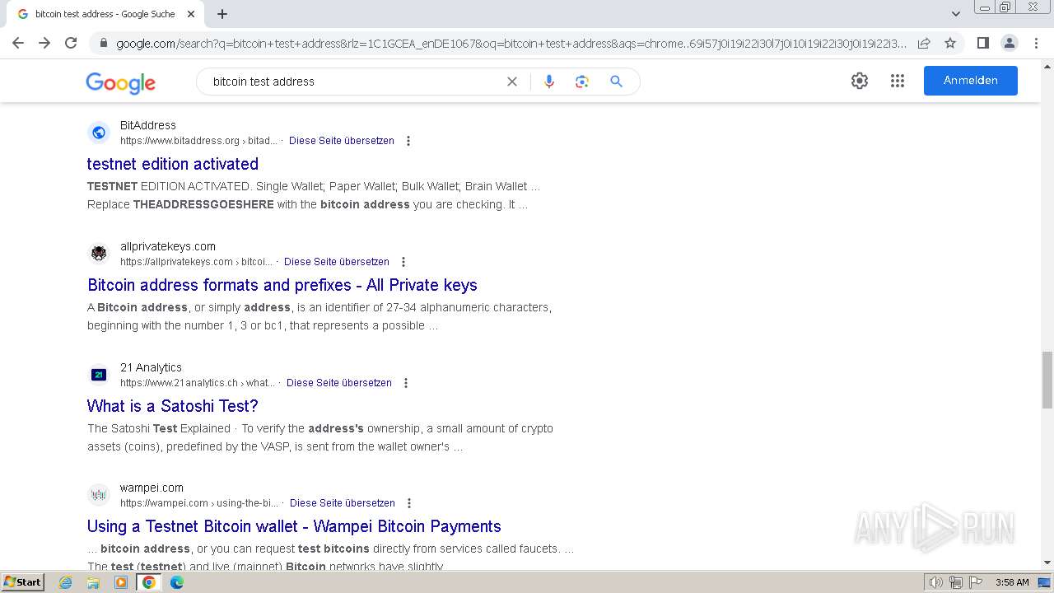Image resolution: width=1054 pixels, height=593 pixels.
Task: Click the scrollbar down arrow
Action: (x=1047, y=563)
